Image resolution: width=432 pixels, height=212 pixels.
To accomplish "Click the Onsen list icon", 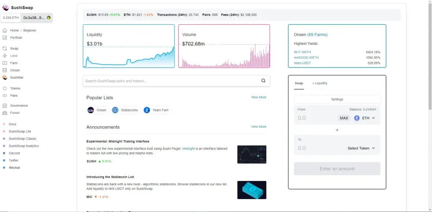I will tap(91, 110).
